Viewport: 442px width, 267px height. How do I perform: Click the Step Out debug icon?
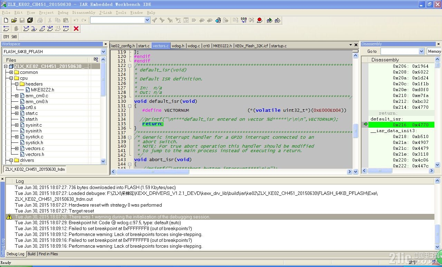pos(42,29)
